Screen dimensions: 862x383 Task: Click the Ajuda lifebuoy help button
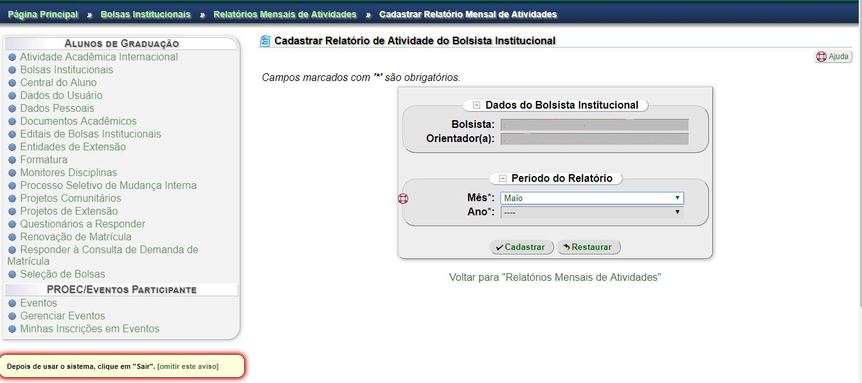coord(833,57)
